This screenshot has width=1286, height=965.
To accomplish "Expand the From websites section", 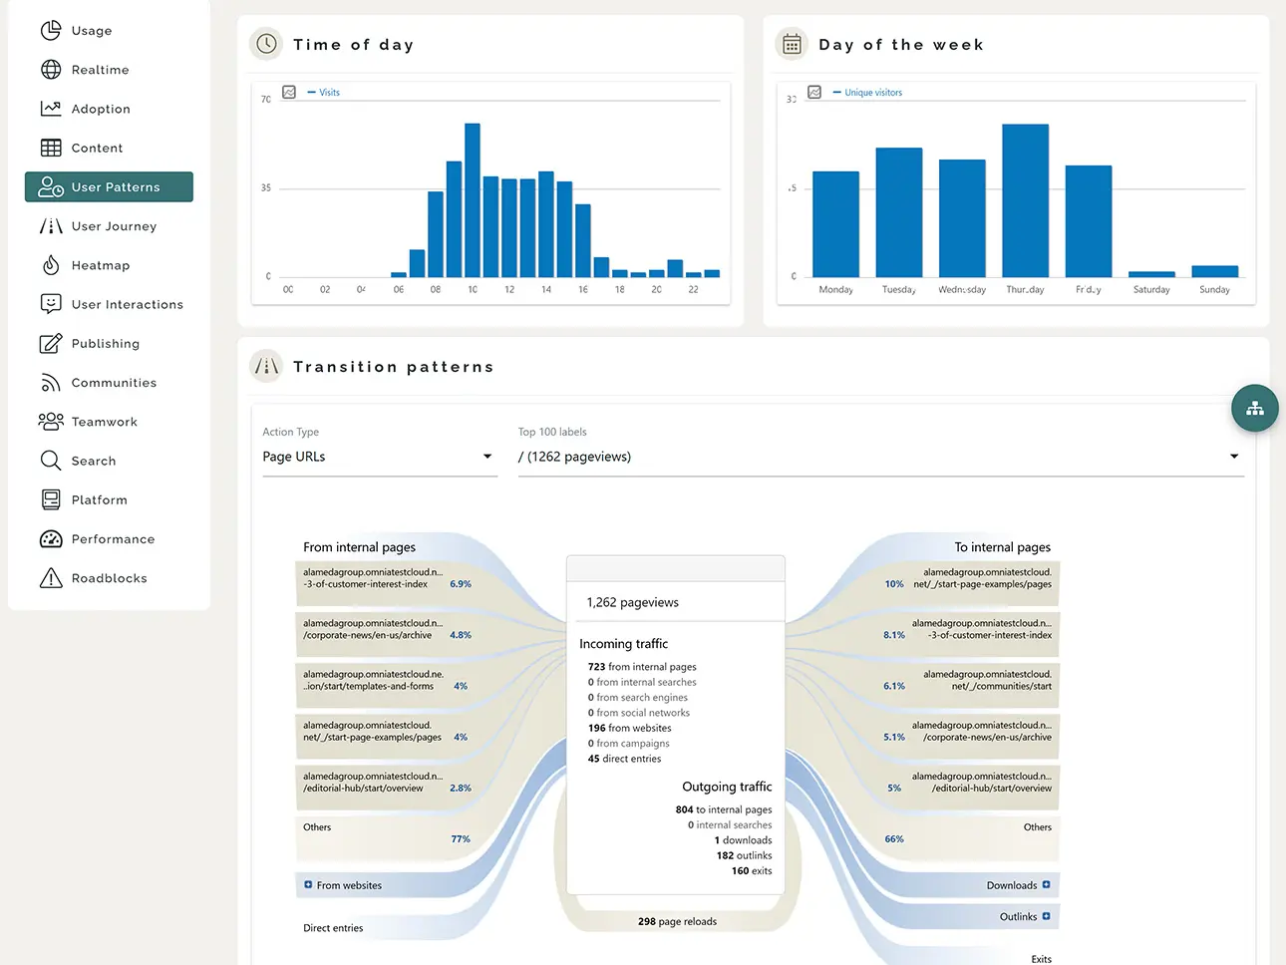I will [308, 885].
